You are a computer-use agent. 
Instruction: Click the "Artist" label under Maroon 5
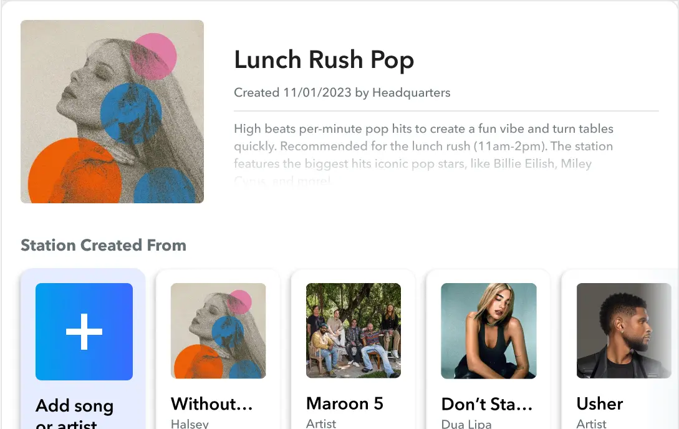point(321,423)
